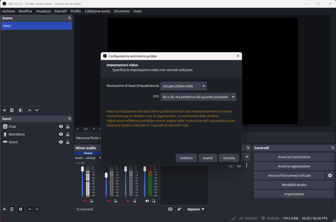The width and height of the screenshot is (336, 222).
Task: Move source up arrow in Fonti toolbar
Action: (30, 209)
